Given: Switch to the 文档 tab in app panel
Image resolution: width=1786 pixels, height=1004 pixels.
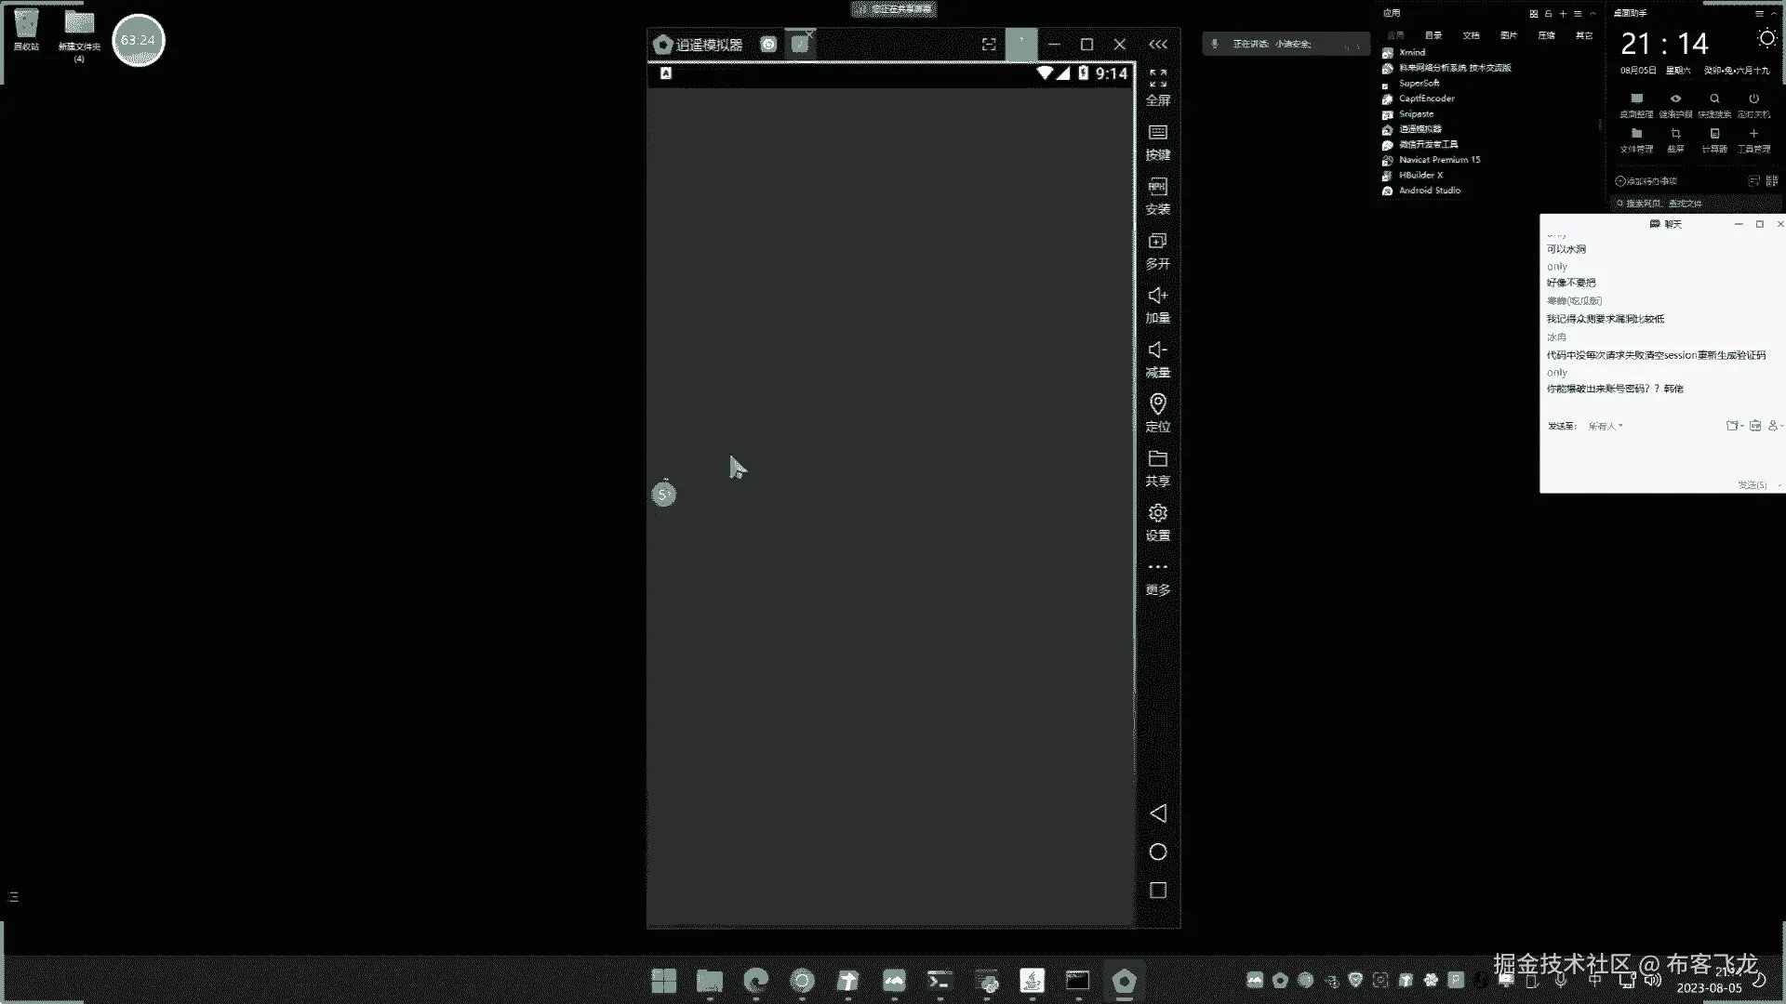Looking at the screenshot, I should [1471, 35].
